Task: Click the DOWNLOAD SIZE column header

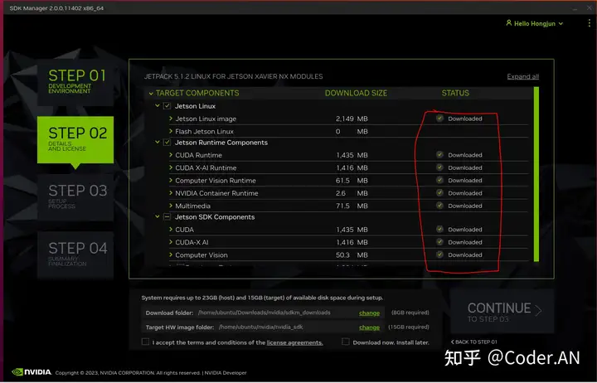Action: (356, 94)
